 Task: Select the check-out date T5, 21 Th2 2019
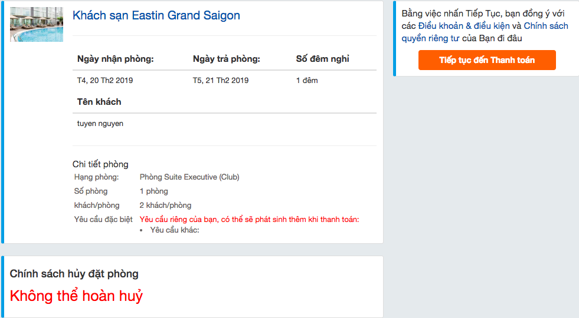(221, 81)
